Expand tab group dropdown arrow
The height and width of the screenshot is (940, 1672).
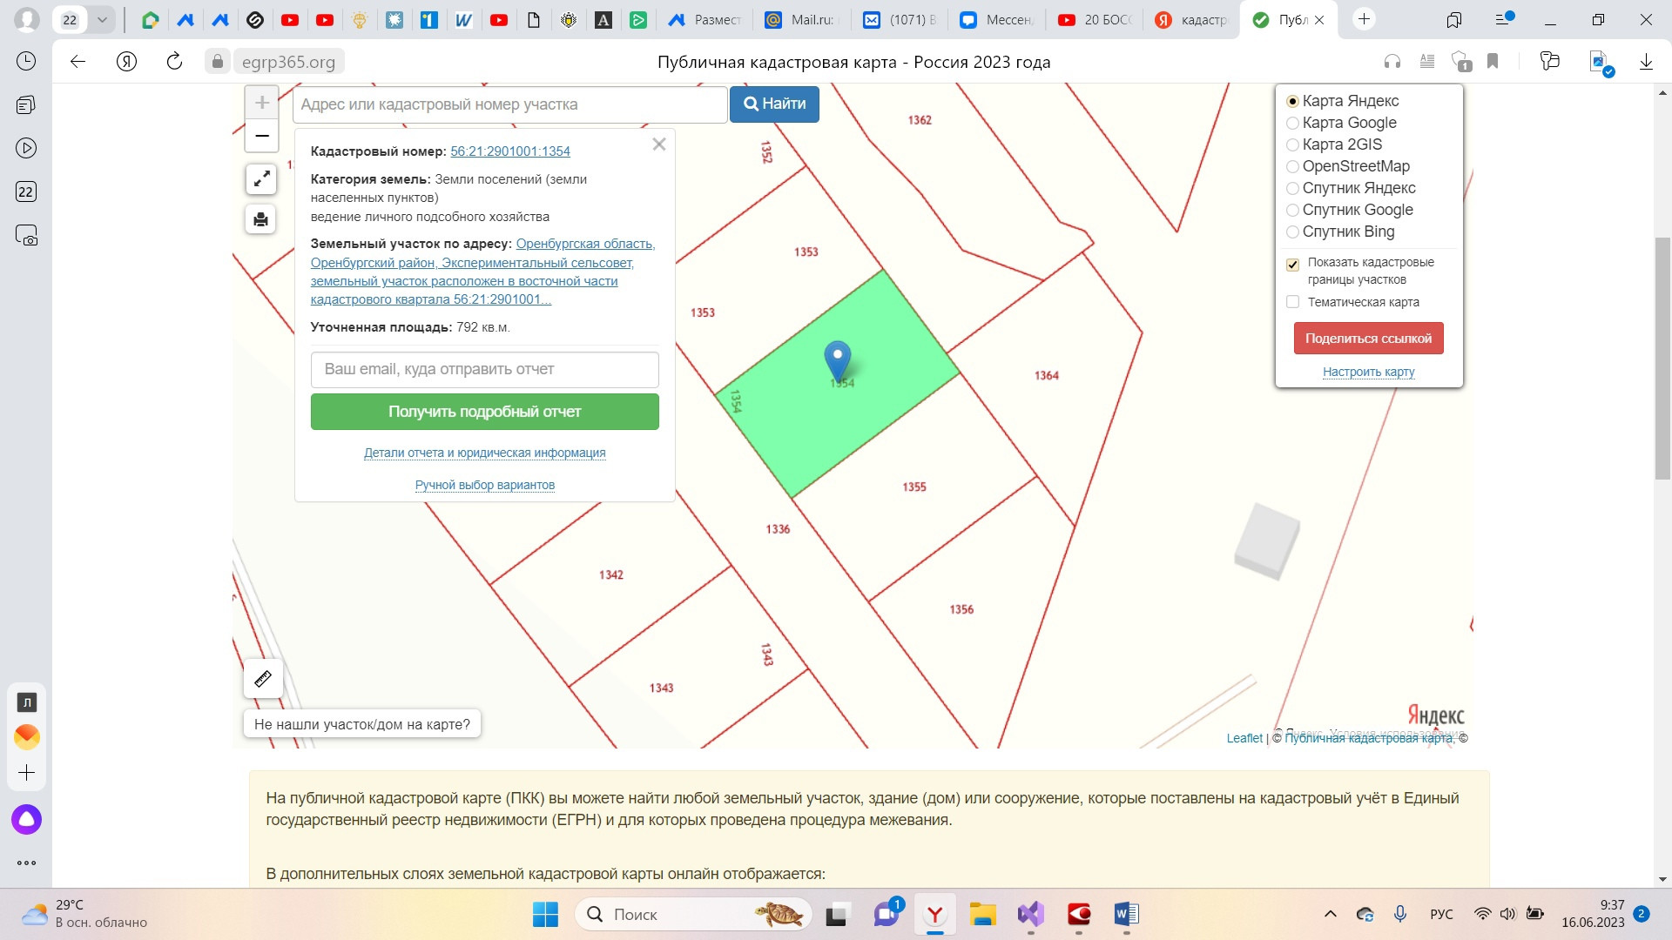[x=102, y=19]
